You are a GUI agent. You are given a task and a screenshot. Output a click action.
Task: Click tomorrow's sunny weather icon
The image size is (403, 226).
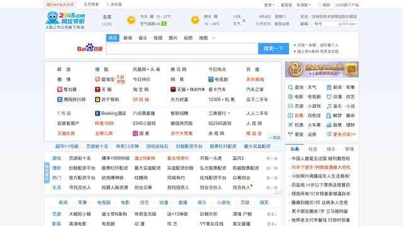click(x=195, y=20)
